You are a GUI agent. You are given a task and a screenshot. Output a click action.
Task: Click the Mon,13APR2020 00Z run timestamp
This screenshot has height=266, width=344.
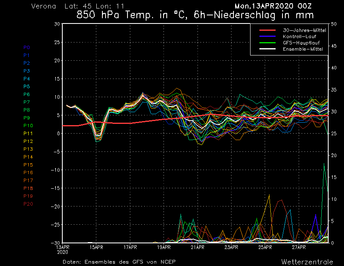pyautogui.click(x=276, y=6)
